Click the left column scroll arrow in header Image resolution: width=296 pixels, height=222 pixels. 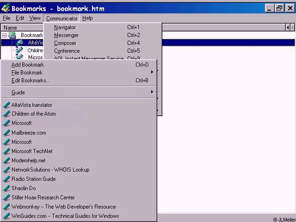[288, 28]
